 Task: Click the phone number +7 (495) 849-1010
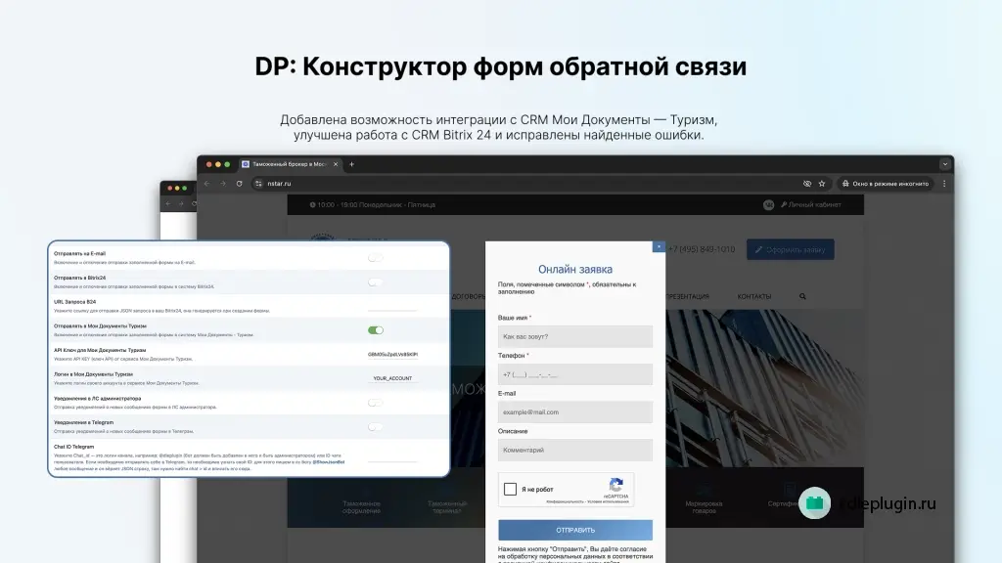pyautogui.click(x=702, y=249)
